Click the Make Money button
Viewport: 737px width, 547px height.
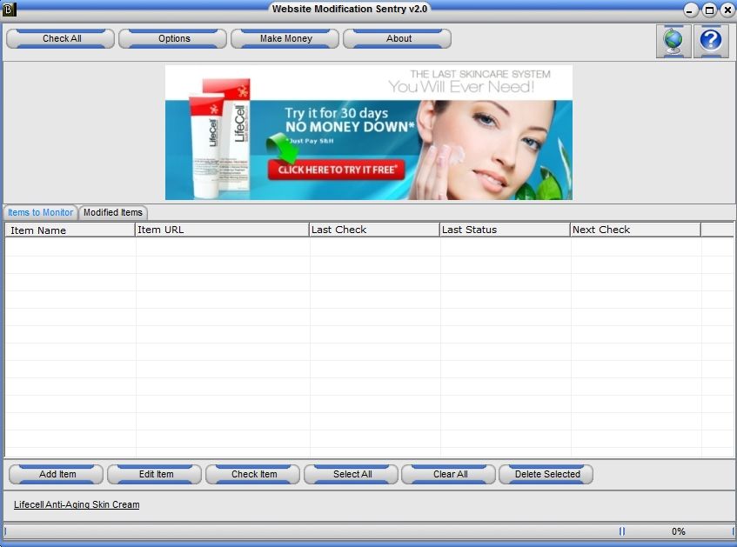[285, 38]
